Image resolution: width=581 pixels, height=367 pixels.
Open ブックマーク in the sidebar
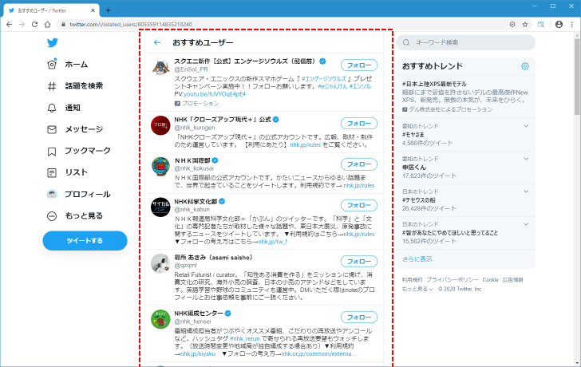(88, 151)
